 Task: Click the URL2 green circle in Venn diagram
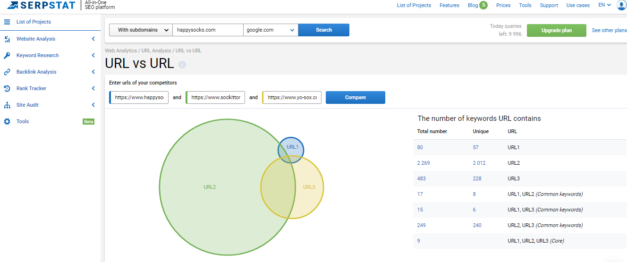[x=210, y=187]
